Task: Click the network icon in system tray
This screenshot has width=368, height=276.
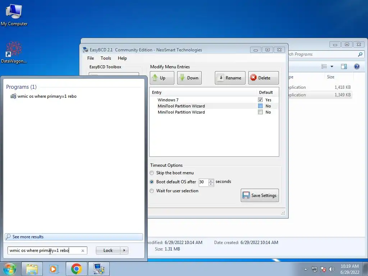Action: 314,269
